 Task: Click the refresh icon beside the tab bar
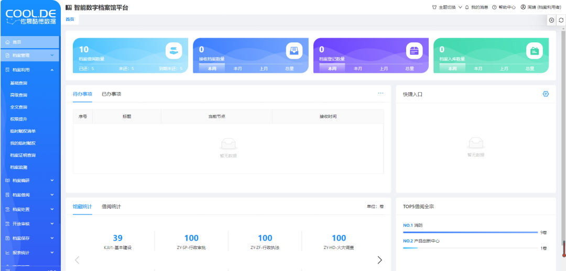pos(561,20)
